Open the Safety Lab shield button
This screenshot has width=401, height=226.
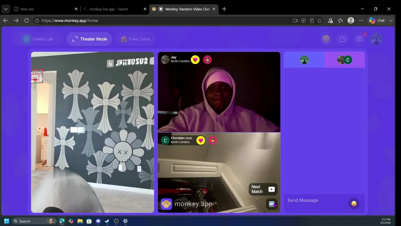click(38, 39)
